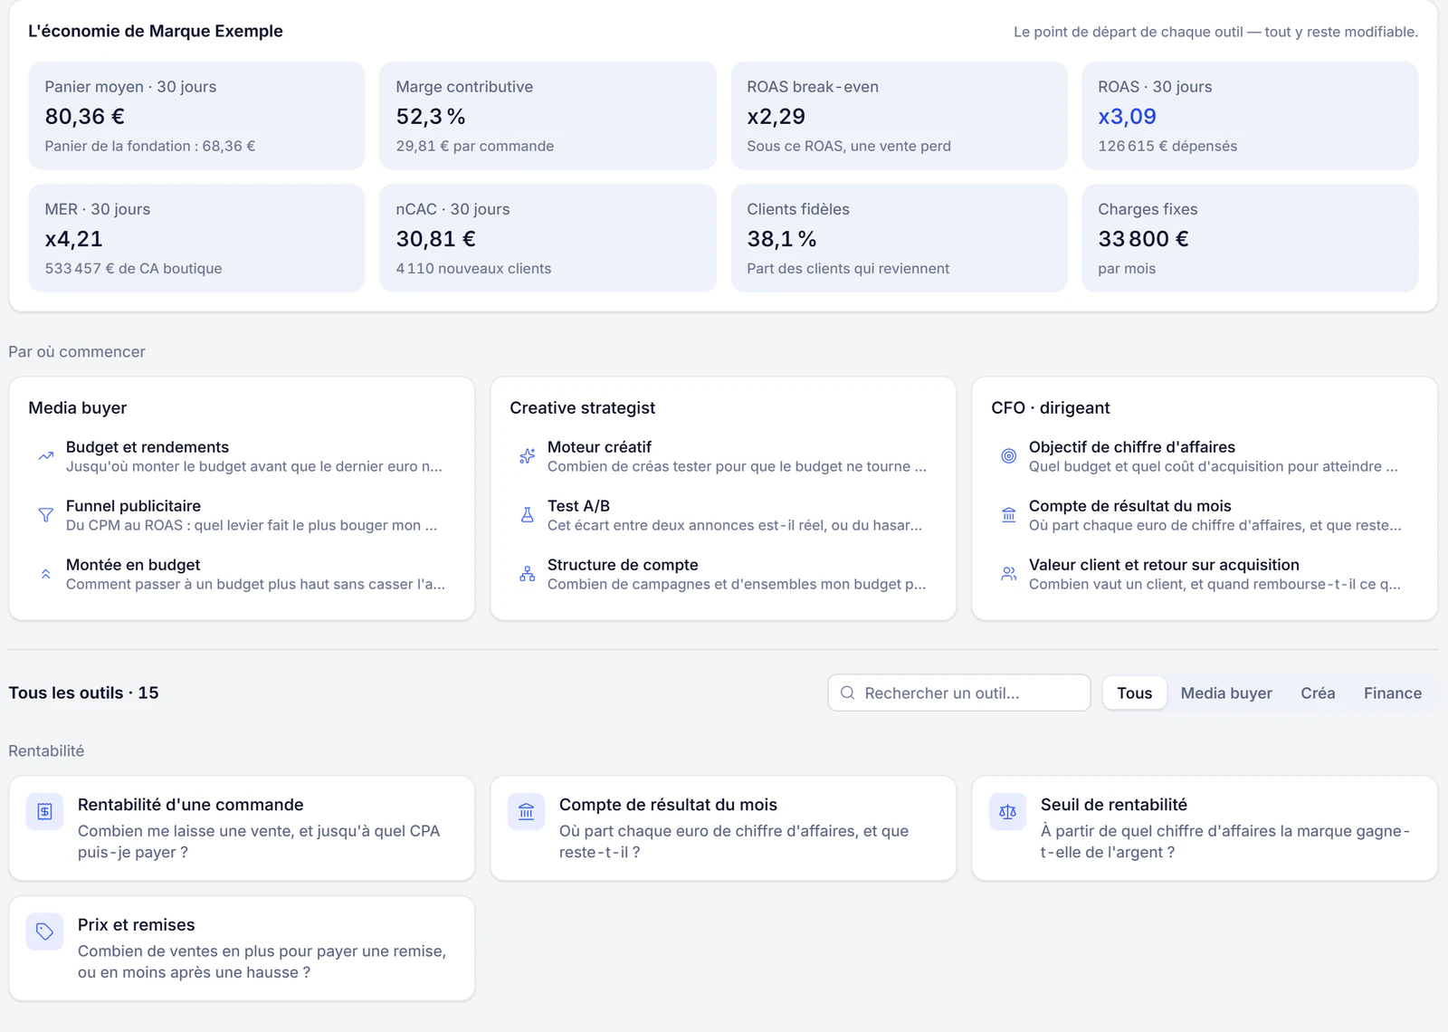Click the tag icon on Prix et remises card
This screenshot has width=1448, height=1032.
pos(44,932)
